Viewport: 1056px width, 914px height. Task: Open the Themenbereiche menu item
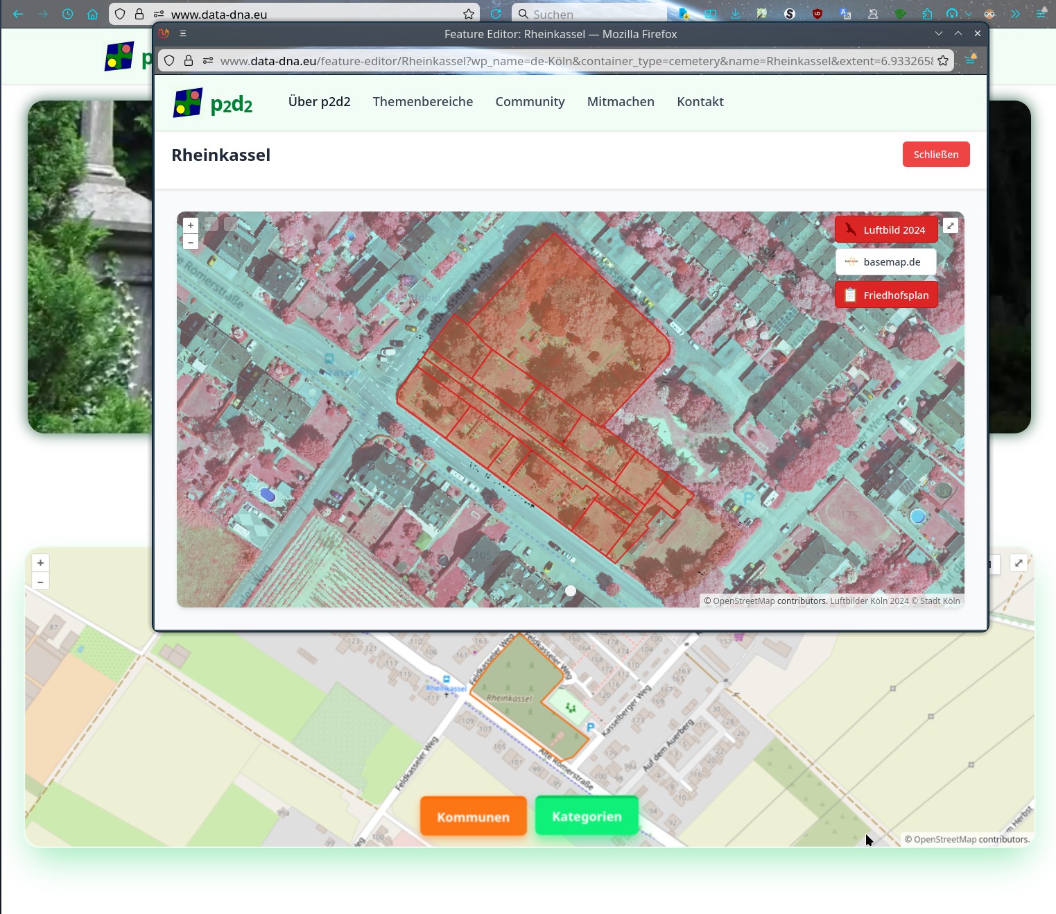click(x=422, y=102)
